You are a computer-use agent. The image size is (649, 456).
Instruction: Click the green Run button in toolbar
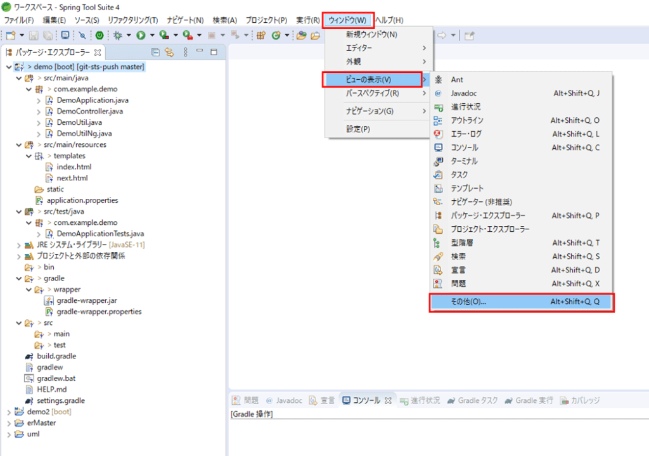tap(141, 35)
